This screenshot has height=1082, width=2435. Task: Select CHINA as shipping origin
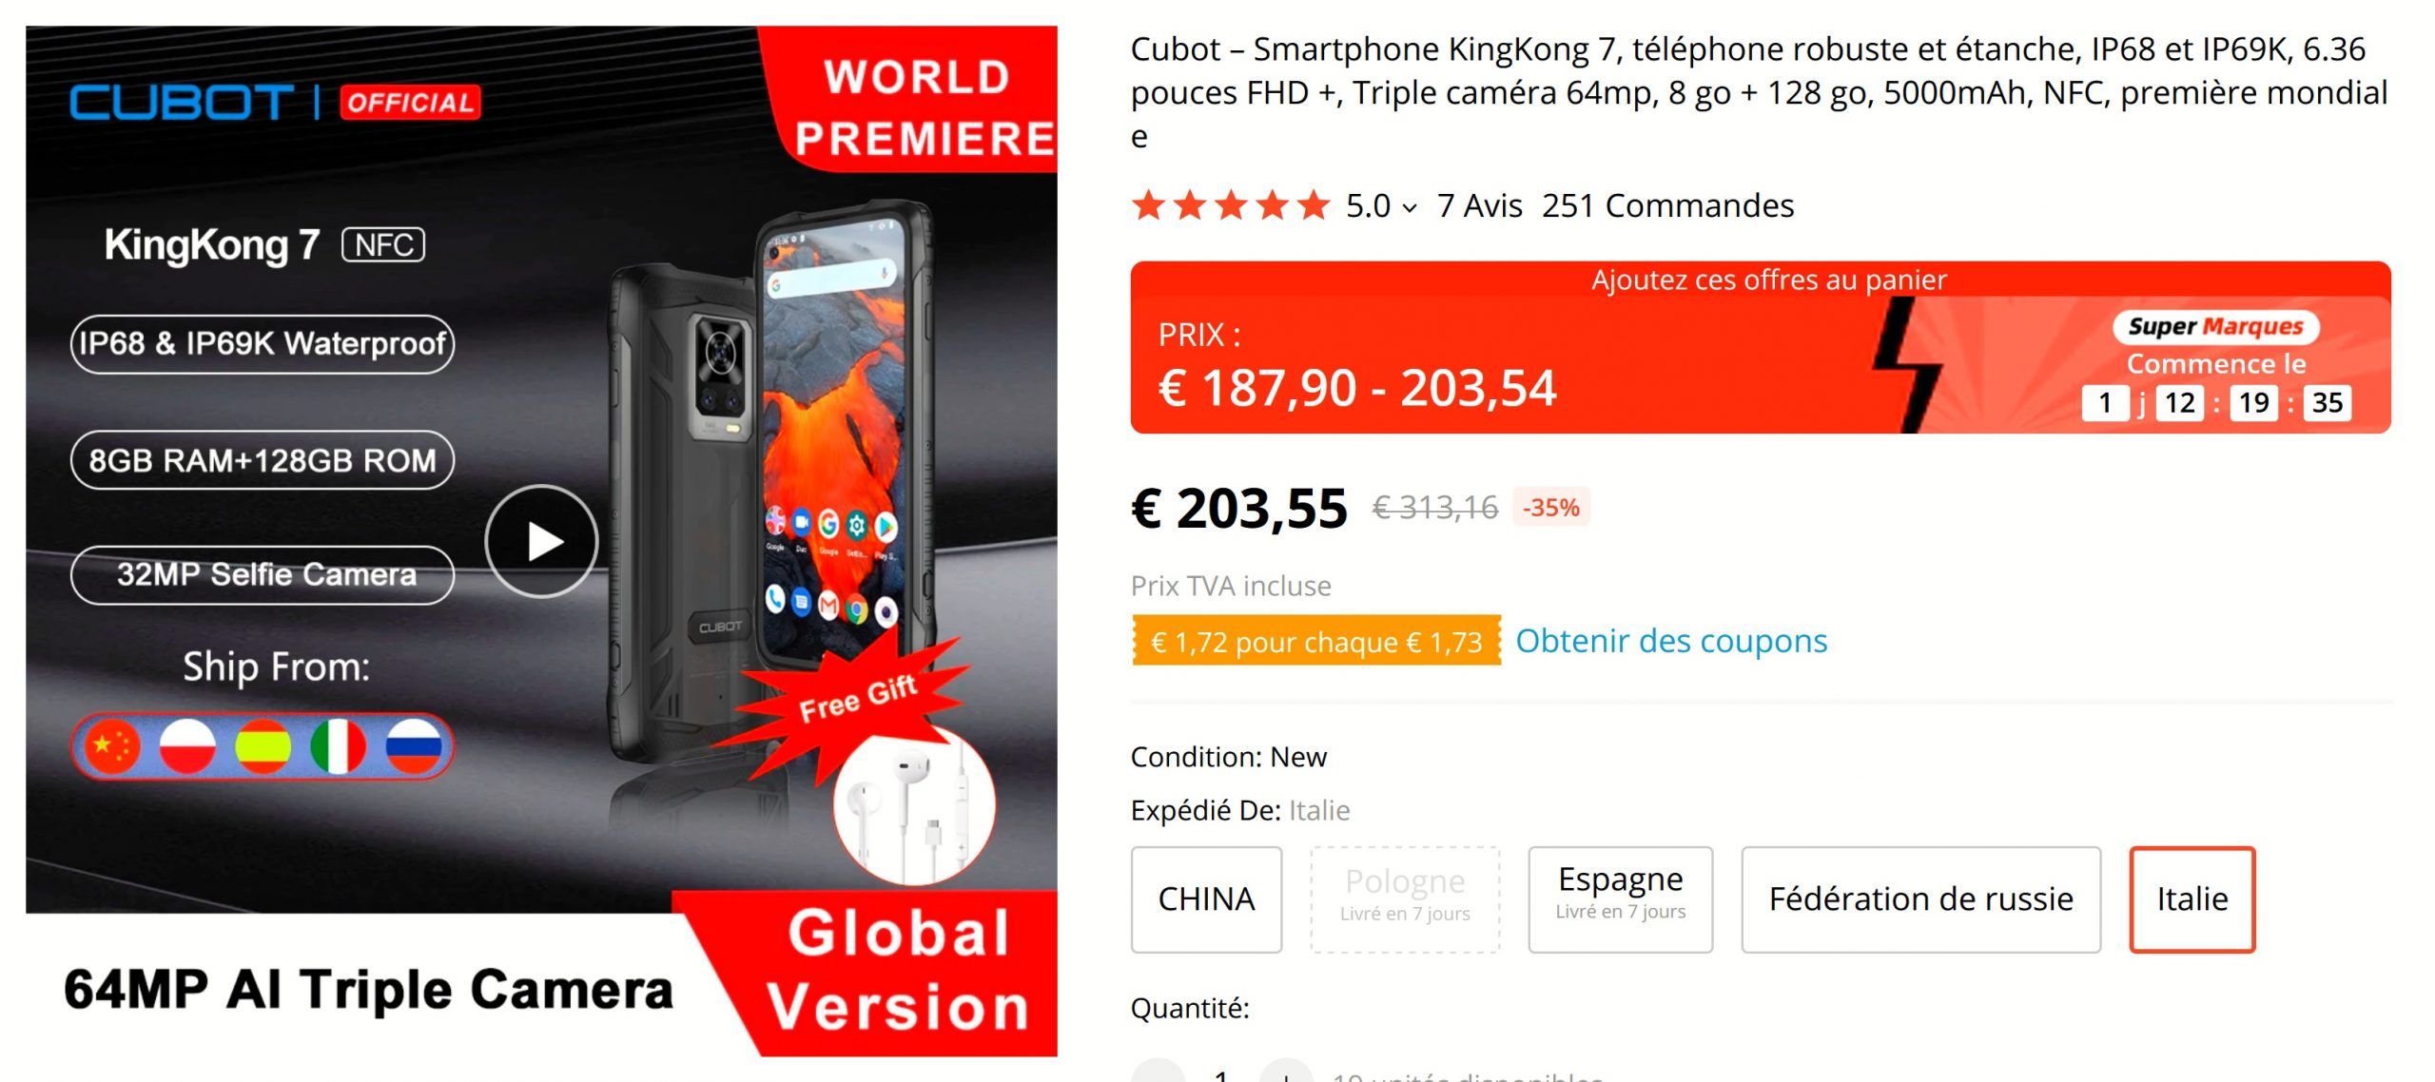click(x=1206, y=899)
